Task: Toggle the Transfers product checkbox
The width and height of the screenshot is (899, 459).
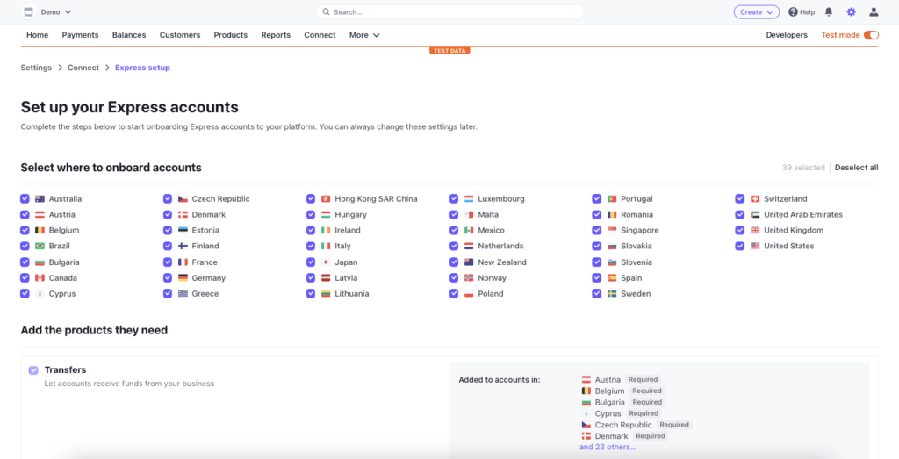Action: 34,370
